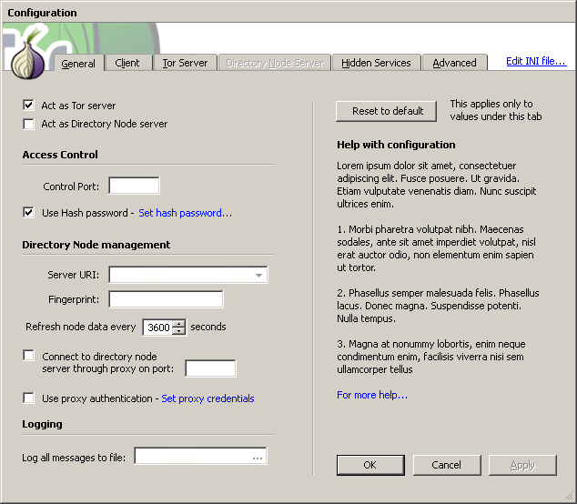Expand the Server URI dropdown
Viewport: 577px width, 504px height.
click(x=259, y=275)
